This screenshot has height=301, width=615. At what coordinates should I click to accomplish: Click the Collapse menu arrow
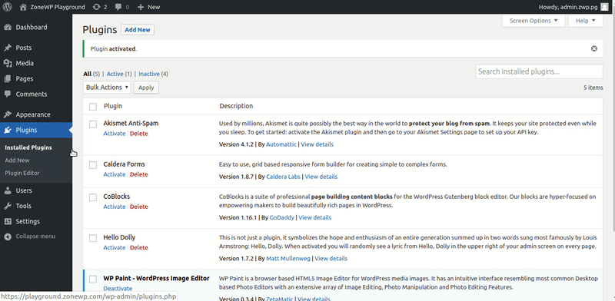[8, 237]
